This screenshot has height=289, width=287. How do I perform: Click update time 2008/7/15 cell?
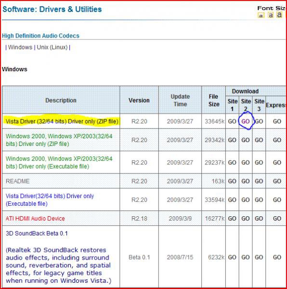point(180,258)
